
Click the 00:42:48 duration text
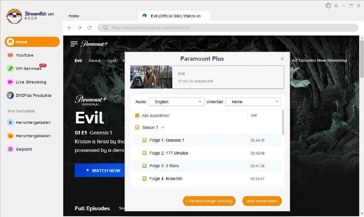pos(257,153)
